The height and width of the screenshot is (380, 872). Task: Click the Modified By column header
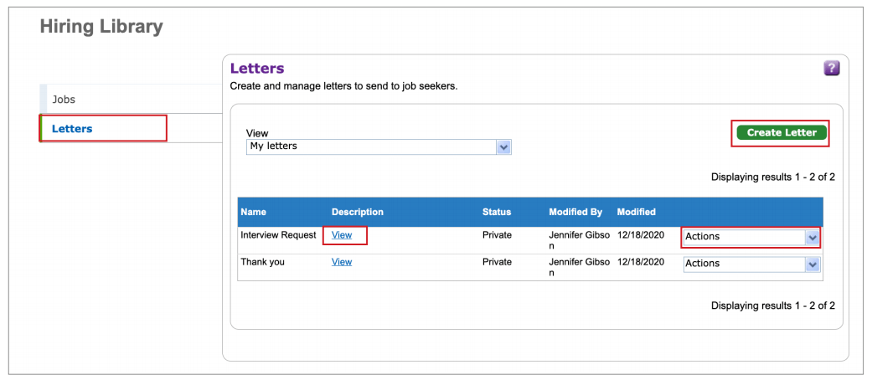575,212
